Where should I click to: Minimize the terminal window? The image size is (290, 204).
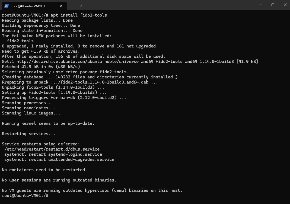tap(260, 5)
